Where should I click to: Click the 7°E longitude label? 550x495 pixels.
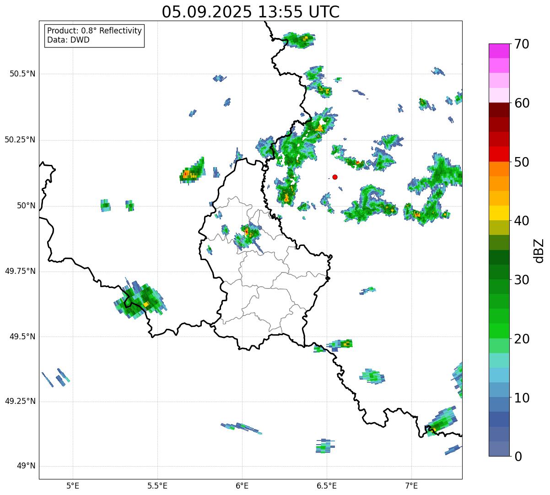pyautogui.click(x=411, y=486)
